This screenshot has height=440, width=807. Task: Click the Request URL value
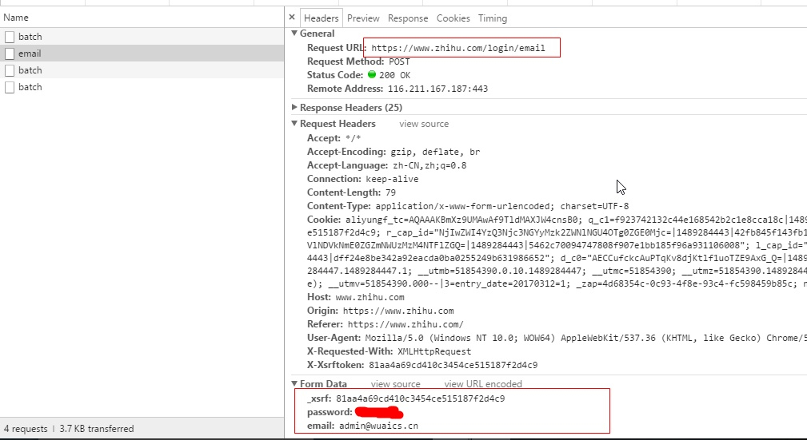458,48
